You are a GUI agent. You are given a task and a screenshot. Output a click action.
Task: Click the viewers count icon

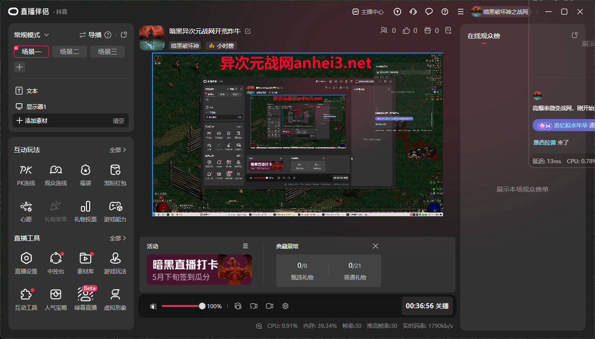384,30
